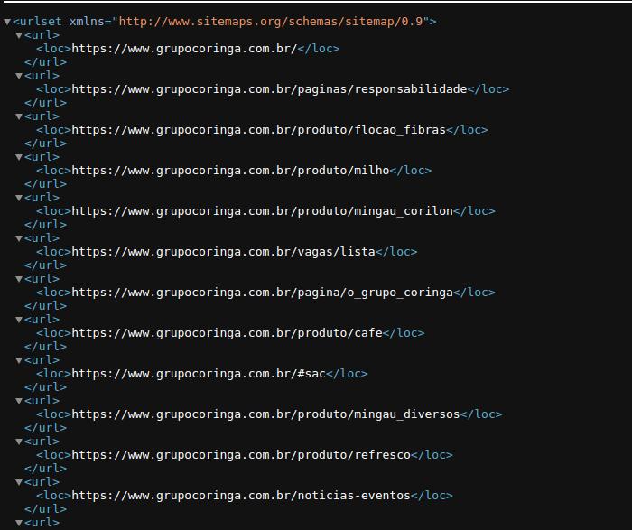Click closing loc tag after produto/milho
Screen dimensions: 632x530
click(x=410, y=171)
